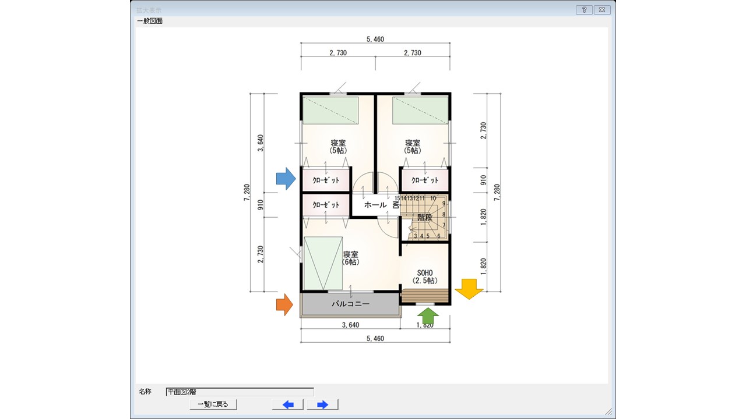Viewport: 746px width, 419px height.
Task: Click the top-left 寝室 (5帖) room
Action: [338, 146]
